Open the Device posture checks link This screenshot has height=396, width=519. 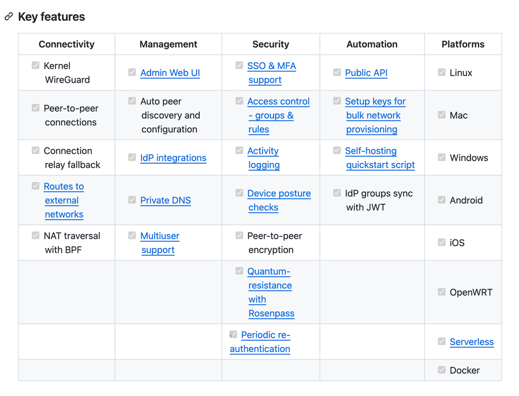[279, 194]
